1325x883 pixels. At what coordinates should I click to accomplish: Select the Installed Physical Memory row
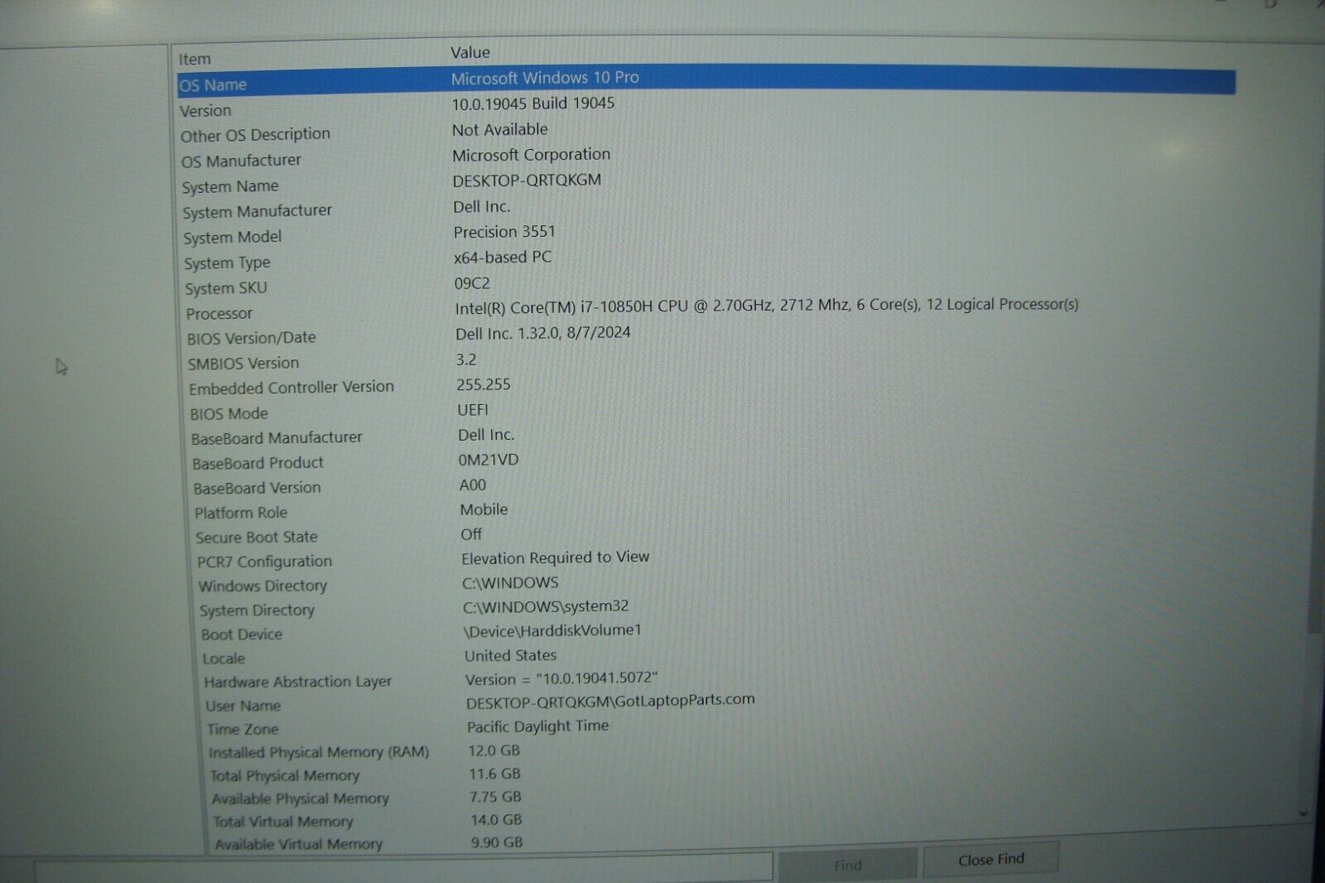331,750
